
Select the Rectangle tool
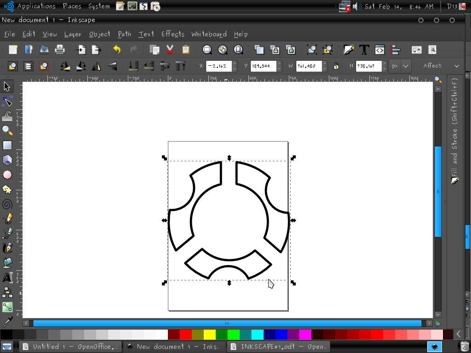coord(7,145)
